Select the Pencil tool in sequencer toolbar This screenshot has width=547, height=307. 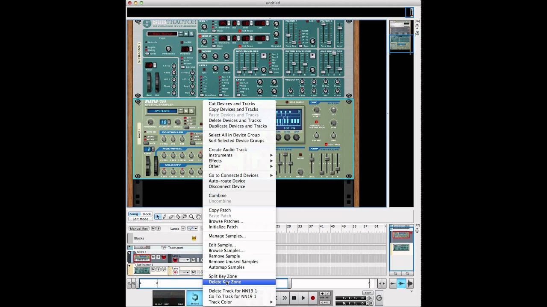click(x=165, y=217)
